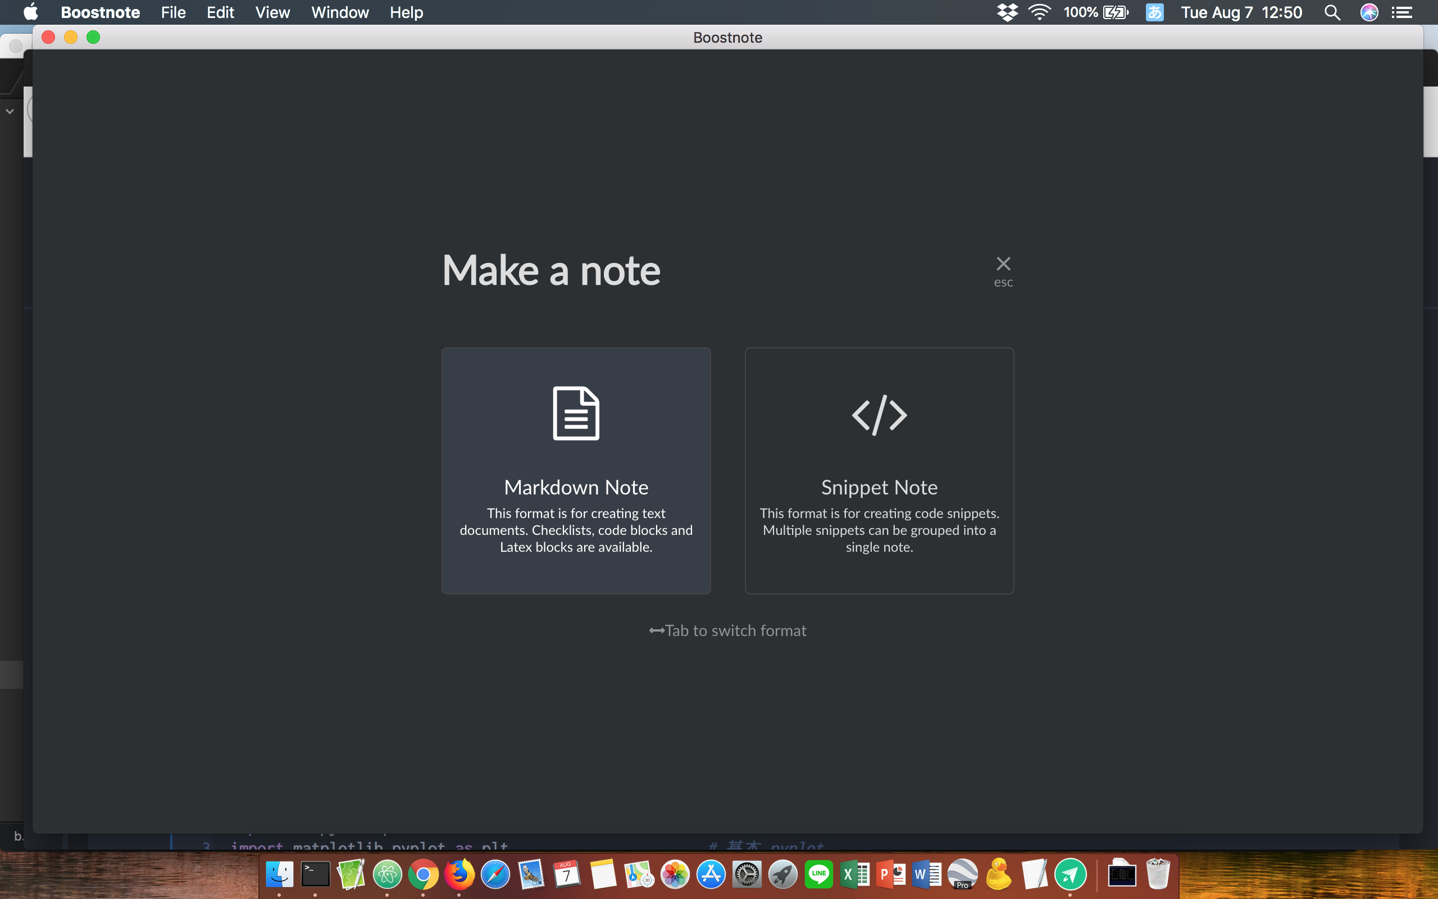1438x899 pixels.
Task: Open the Apple menu
Action: (x=31, y=12)
